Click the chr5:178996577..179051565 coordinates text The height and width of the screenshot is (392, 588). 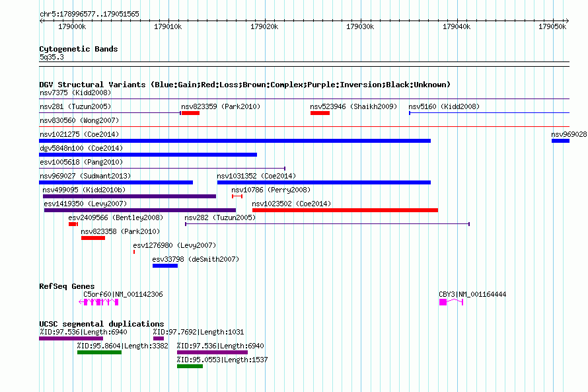pos(89,14)
